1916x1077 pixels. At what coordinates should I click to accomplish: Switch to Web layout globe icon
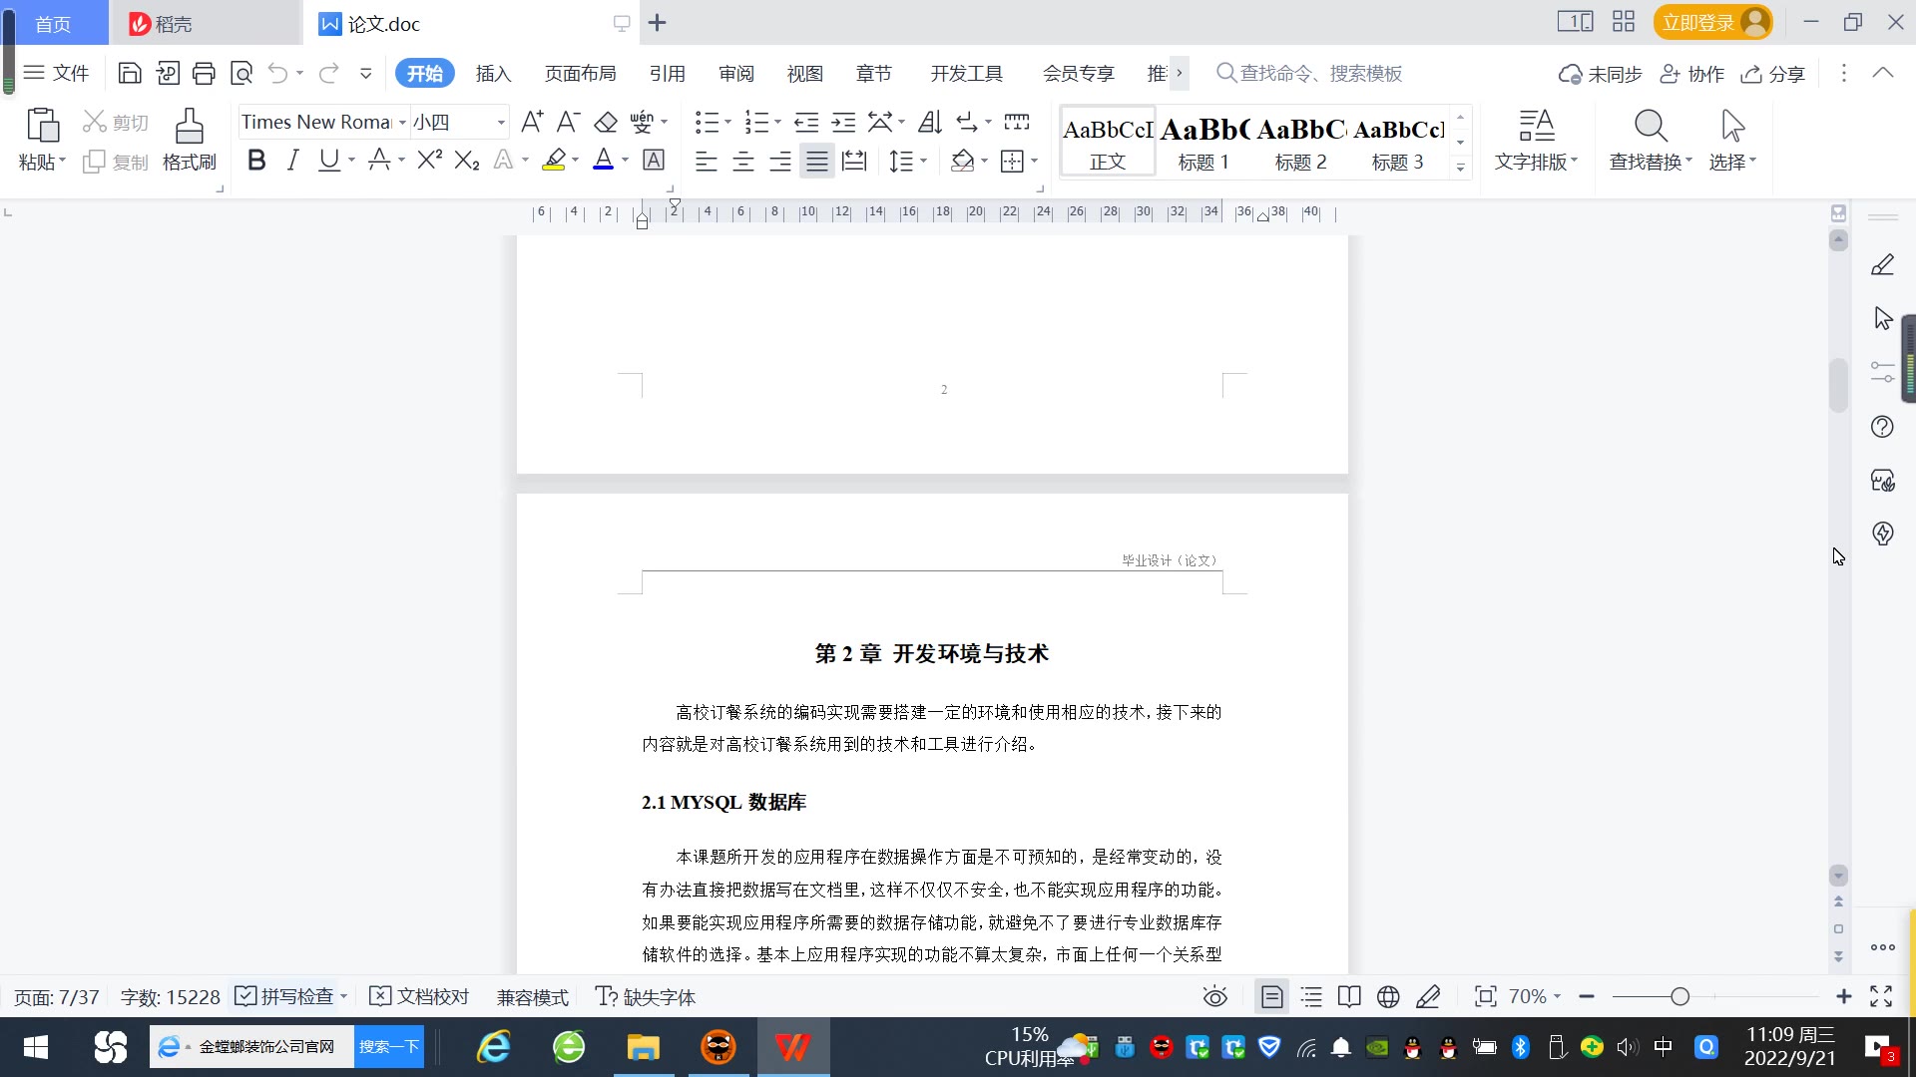[x=1388, y=996]
